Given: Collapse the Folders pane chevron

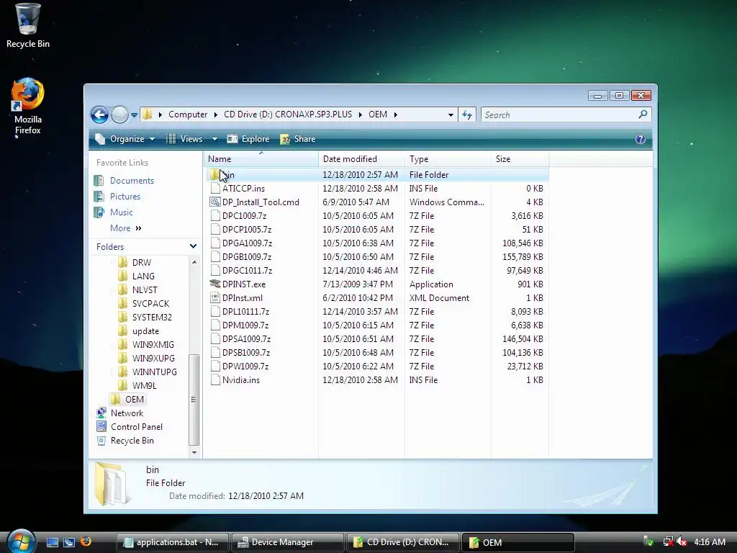Looking at the screenshot, I should tap(193, 246).
